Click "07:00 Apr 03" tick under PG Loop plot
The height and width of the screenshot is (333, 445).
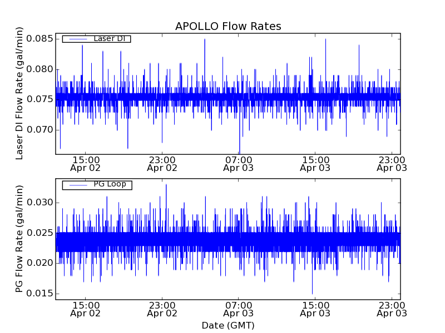[239, 310]
